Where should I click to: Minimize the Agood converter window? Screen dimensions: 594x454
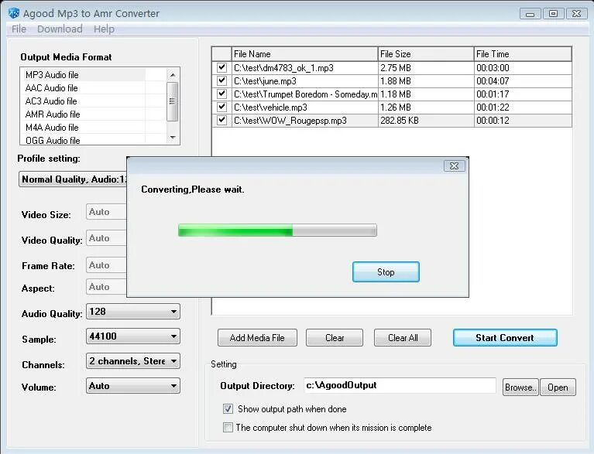point(530,14)
